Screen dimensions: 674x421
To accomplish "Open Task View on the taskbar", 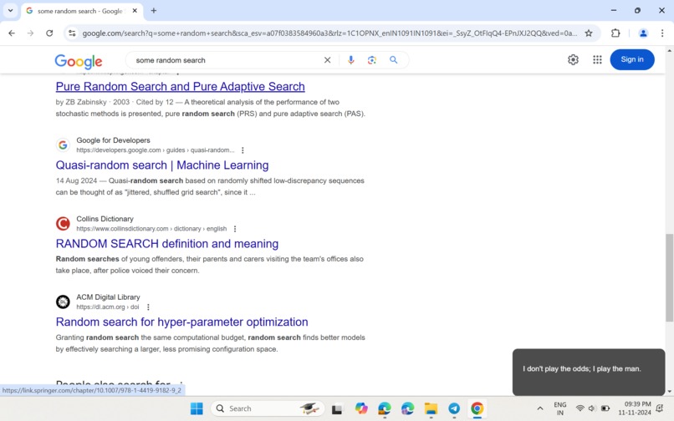I will pos(338,409).
